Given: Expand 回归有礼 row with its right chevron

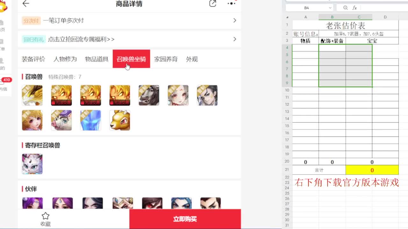Looking at the screenshot, I should [x=235, y=39].
